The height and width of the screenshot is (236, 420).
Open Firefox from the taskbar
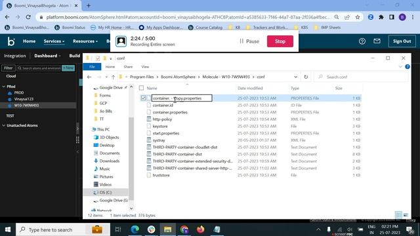click(200, 229)
